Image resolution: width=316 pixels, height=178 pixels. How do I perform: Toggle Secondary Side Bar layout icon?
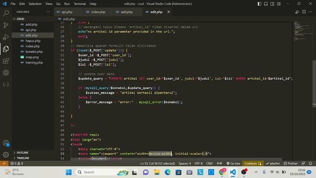pyautogui.click(x=272, y=4)
